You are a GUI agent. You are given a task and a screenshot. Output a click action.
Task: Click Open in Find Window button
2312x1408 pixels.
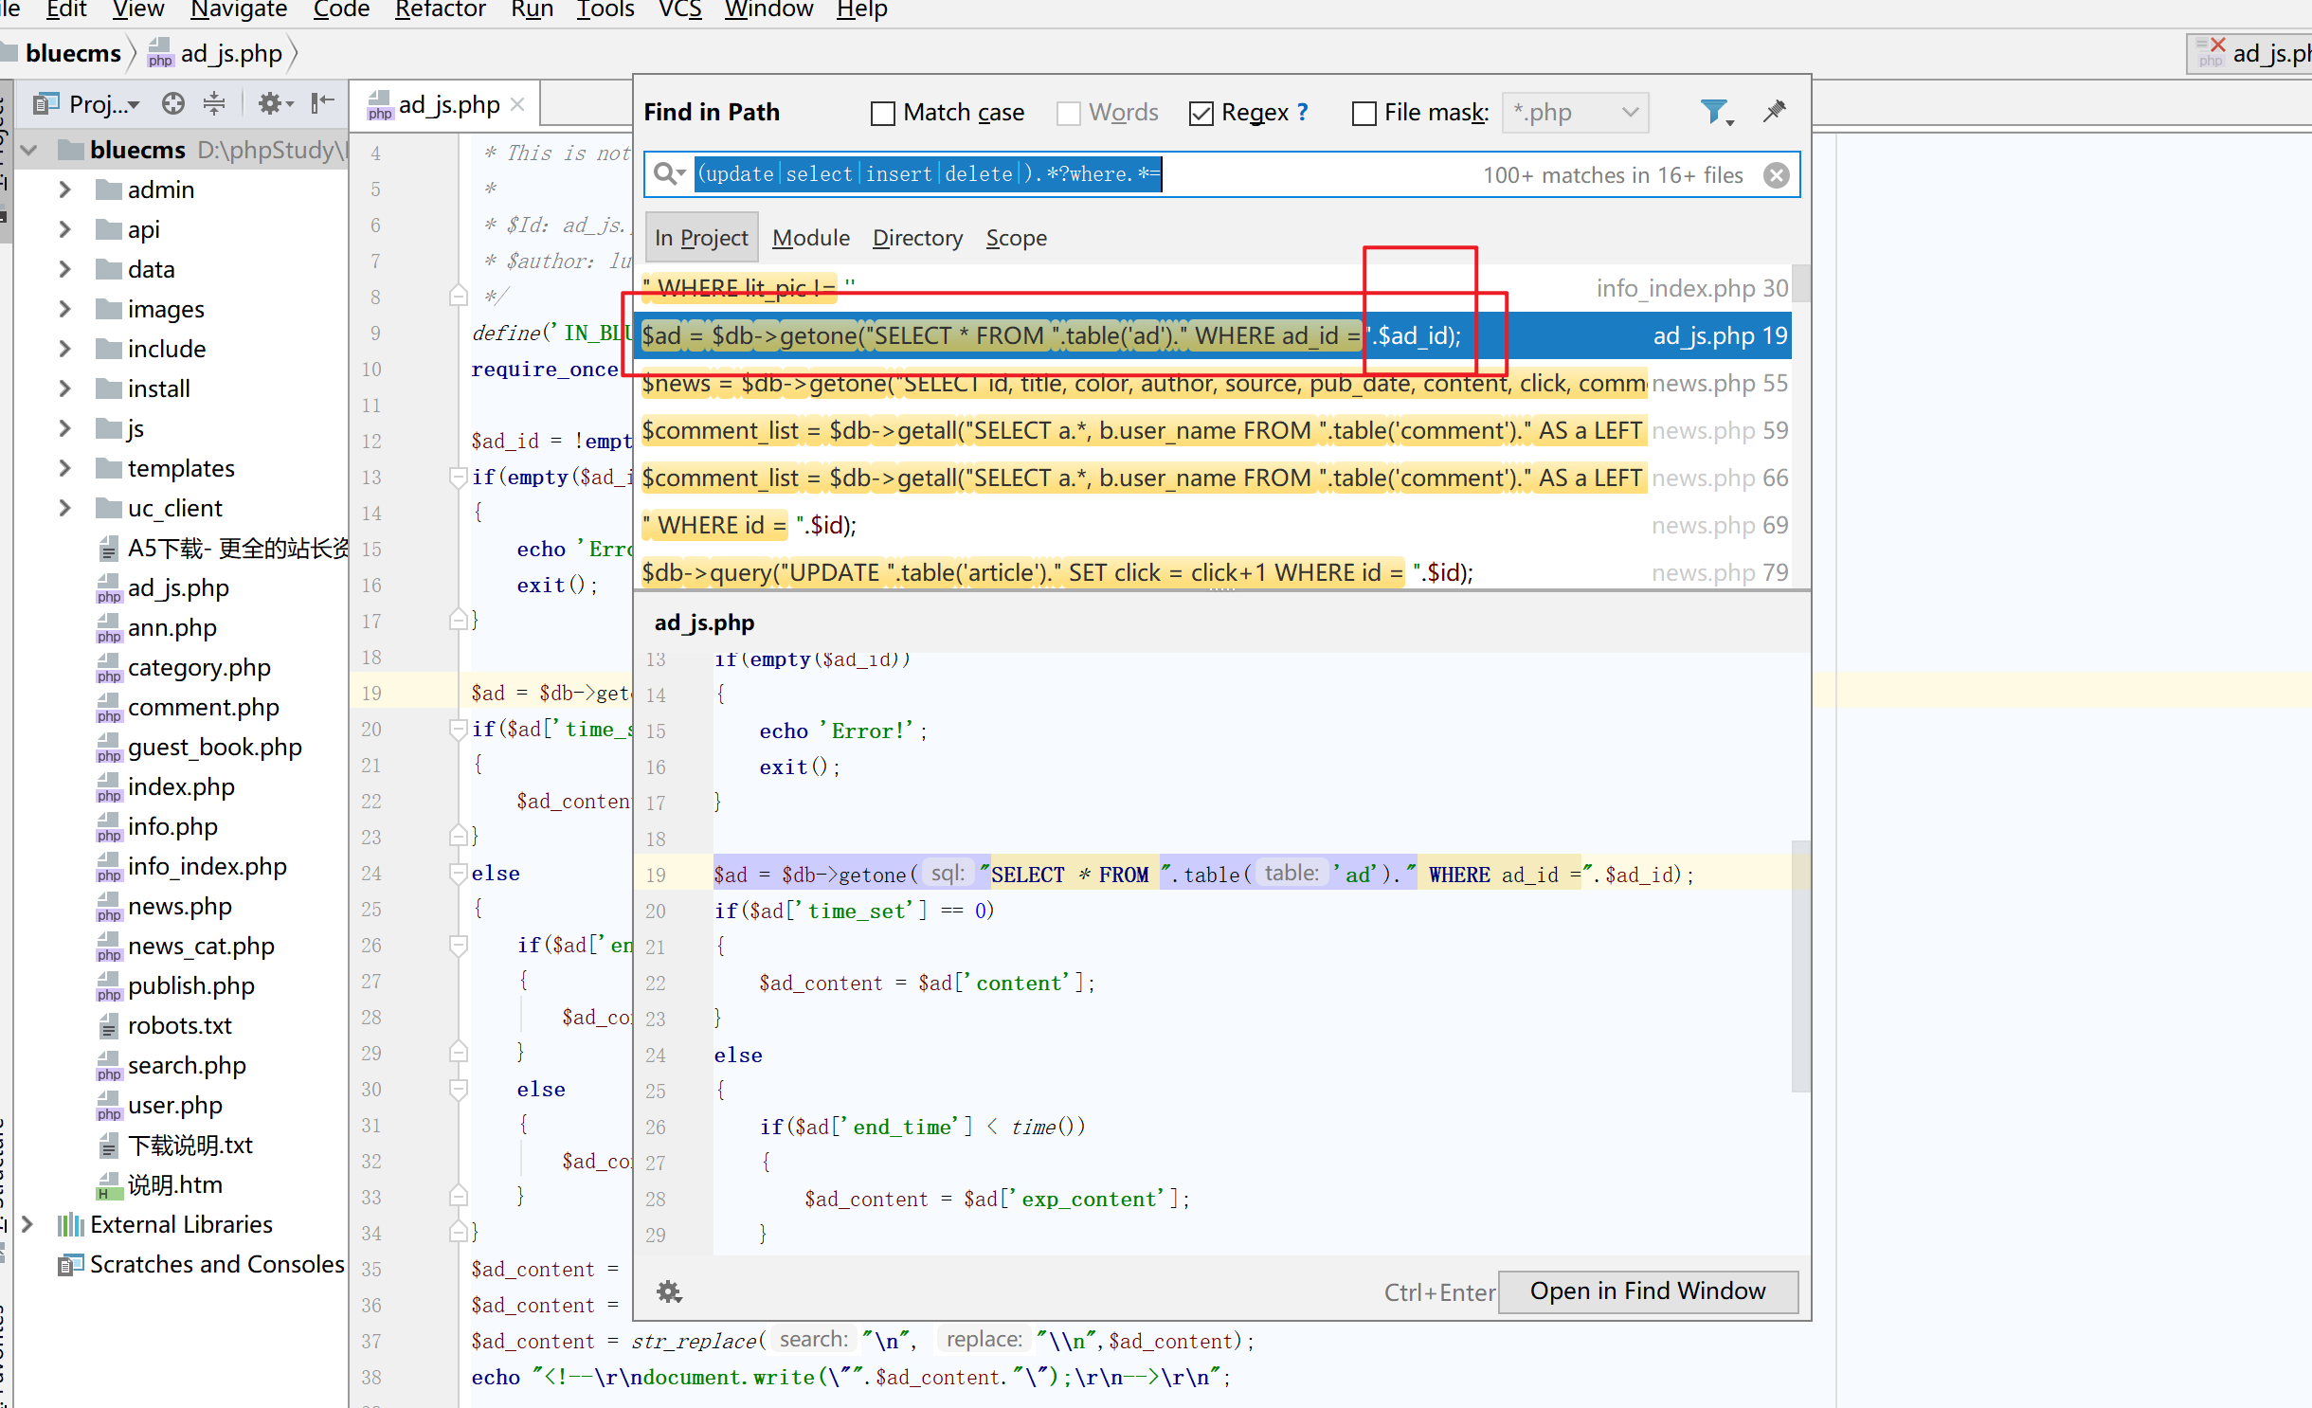[x=1648, y=1291]
